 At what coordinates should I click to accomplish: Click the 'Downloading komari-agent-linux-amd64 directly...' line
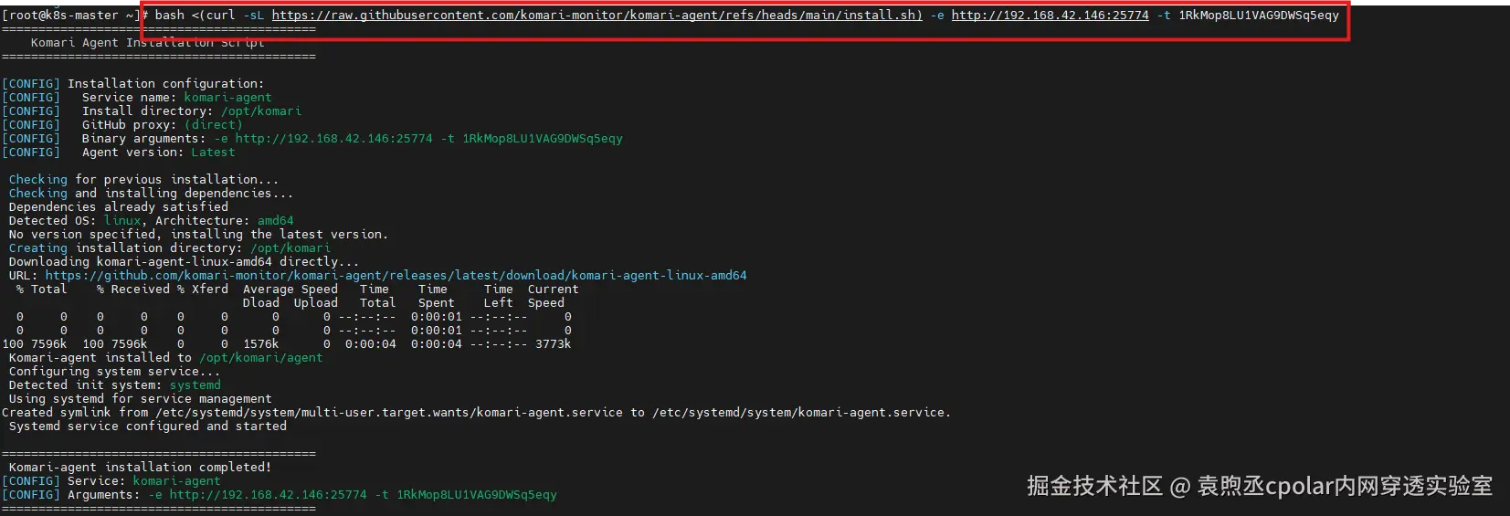184,262
